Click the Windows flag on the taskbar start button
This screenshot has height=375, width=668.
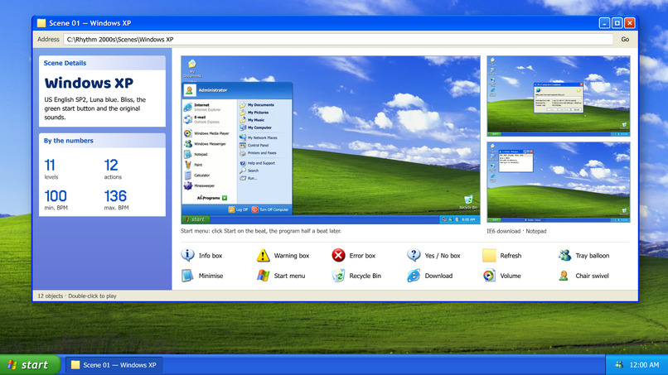[x=12, y=365]
